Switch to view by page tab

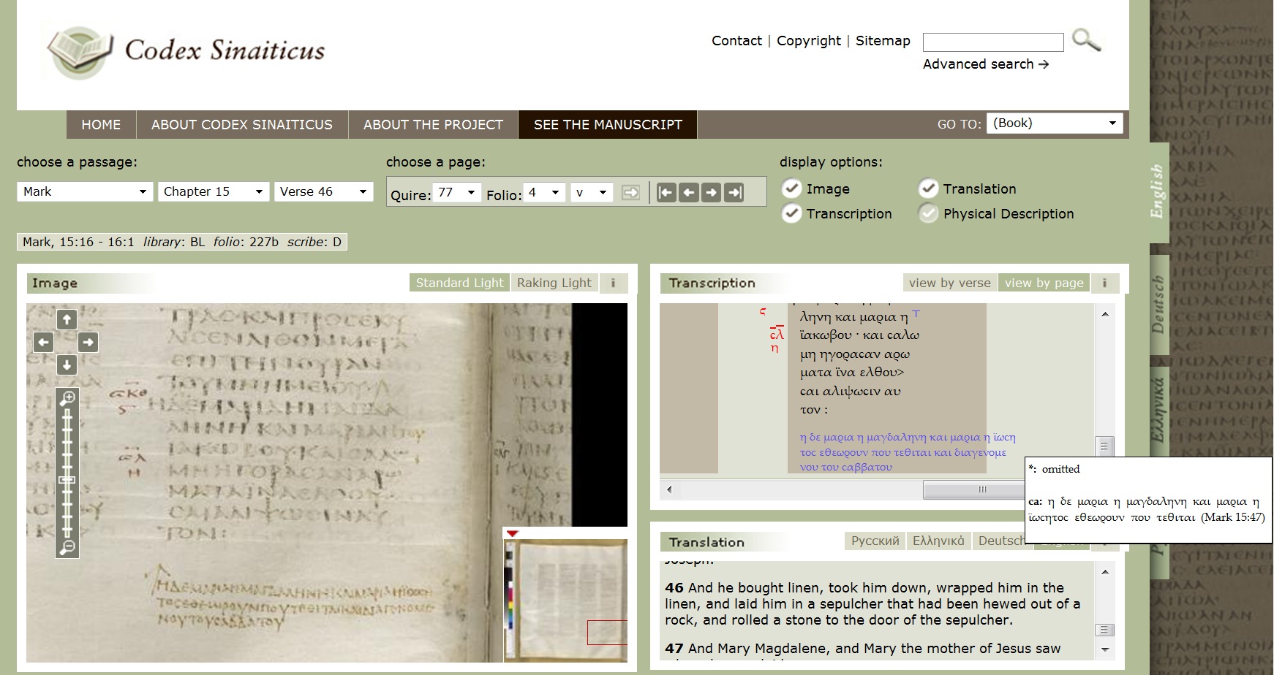1044,283
